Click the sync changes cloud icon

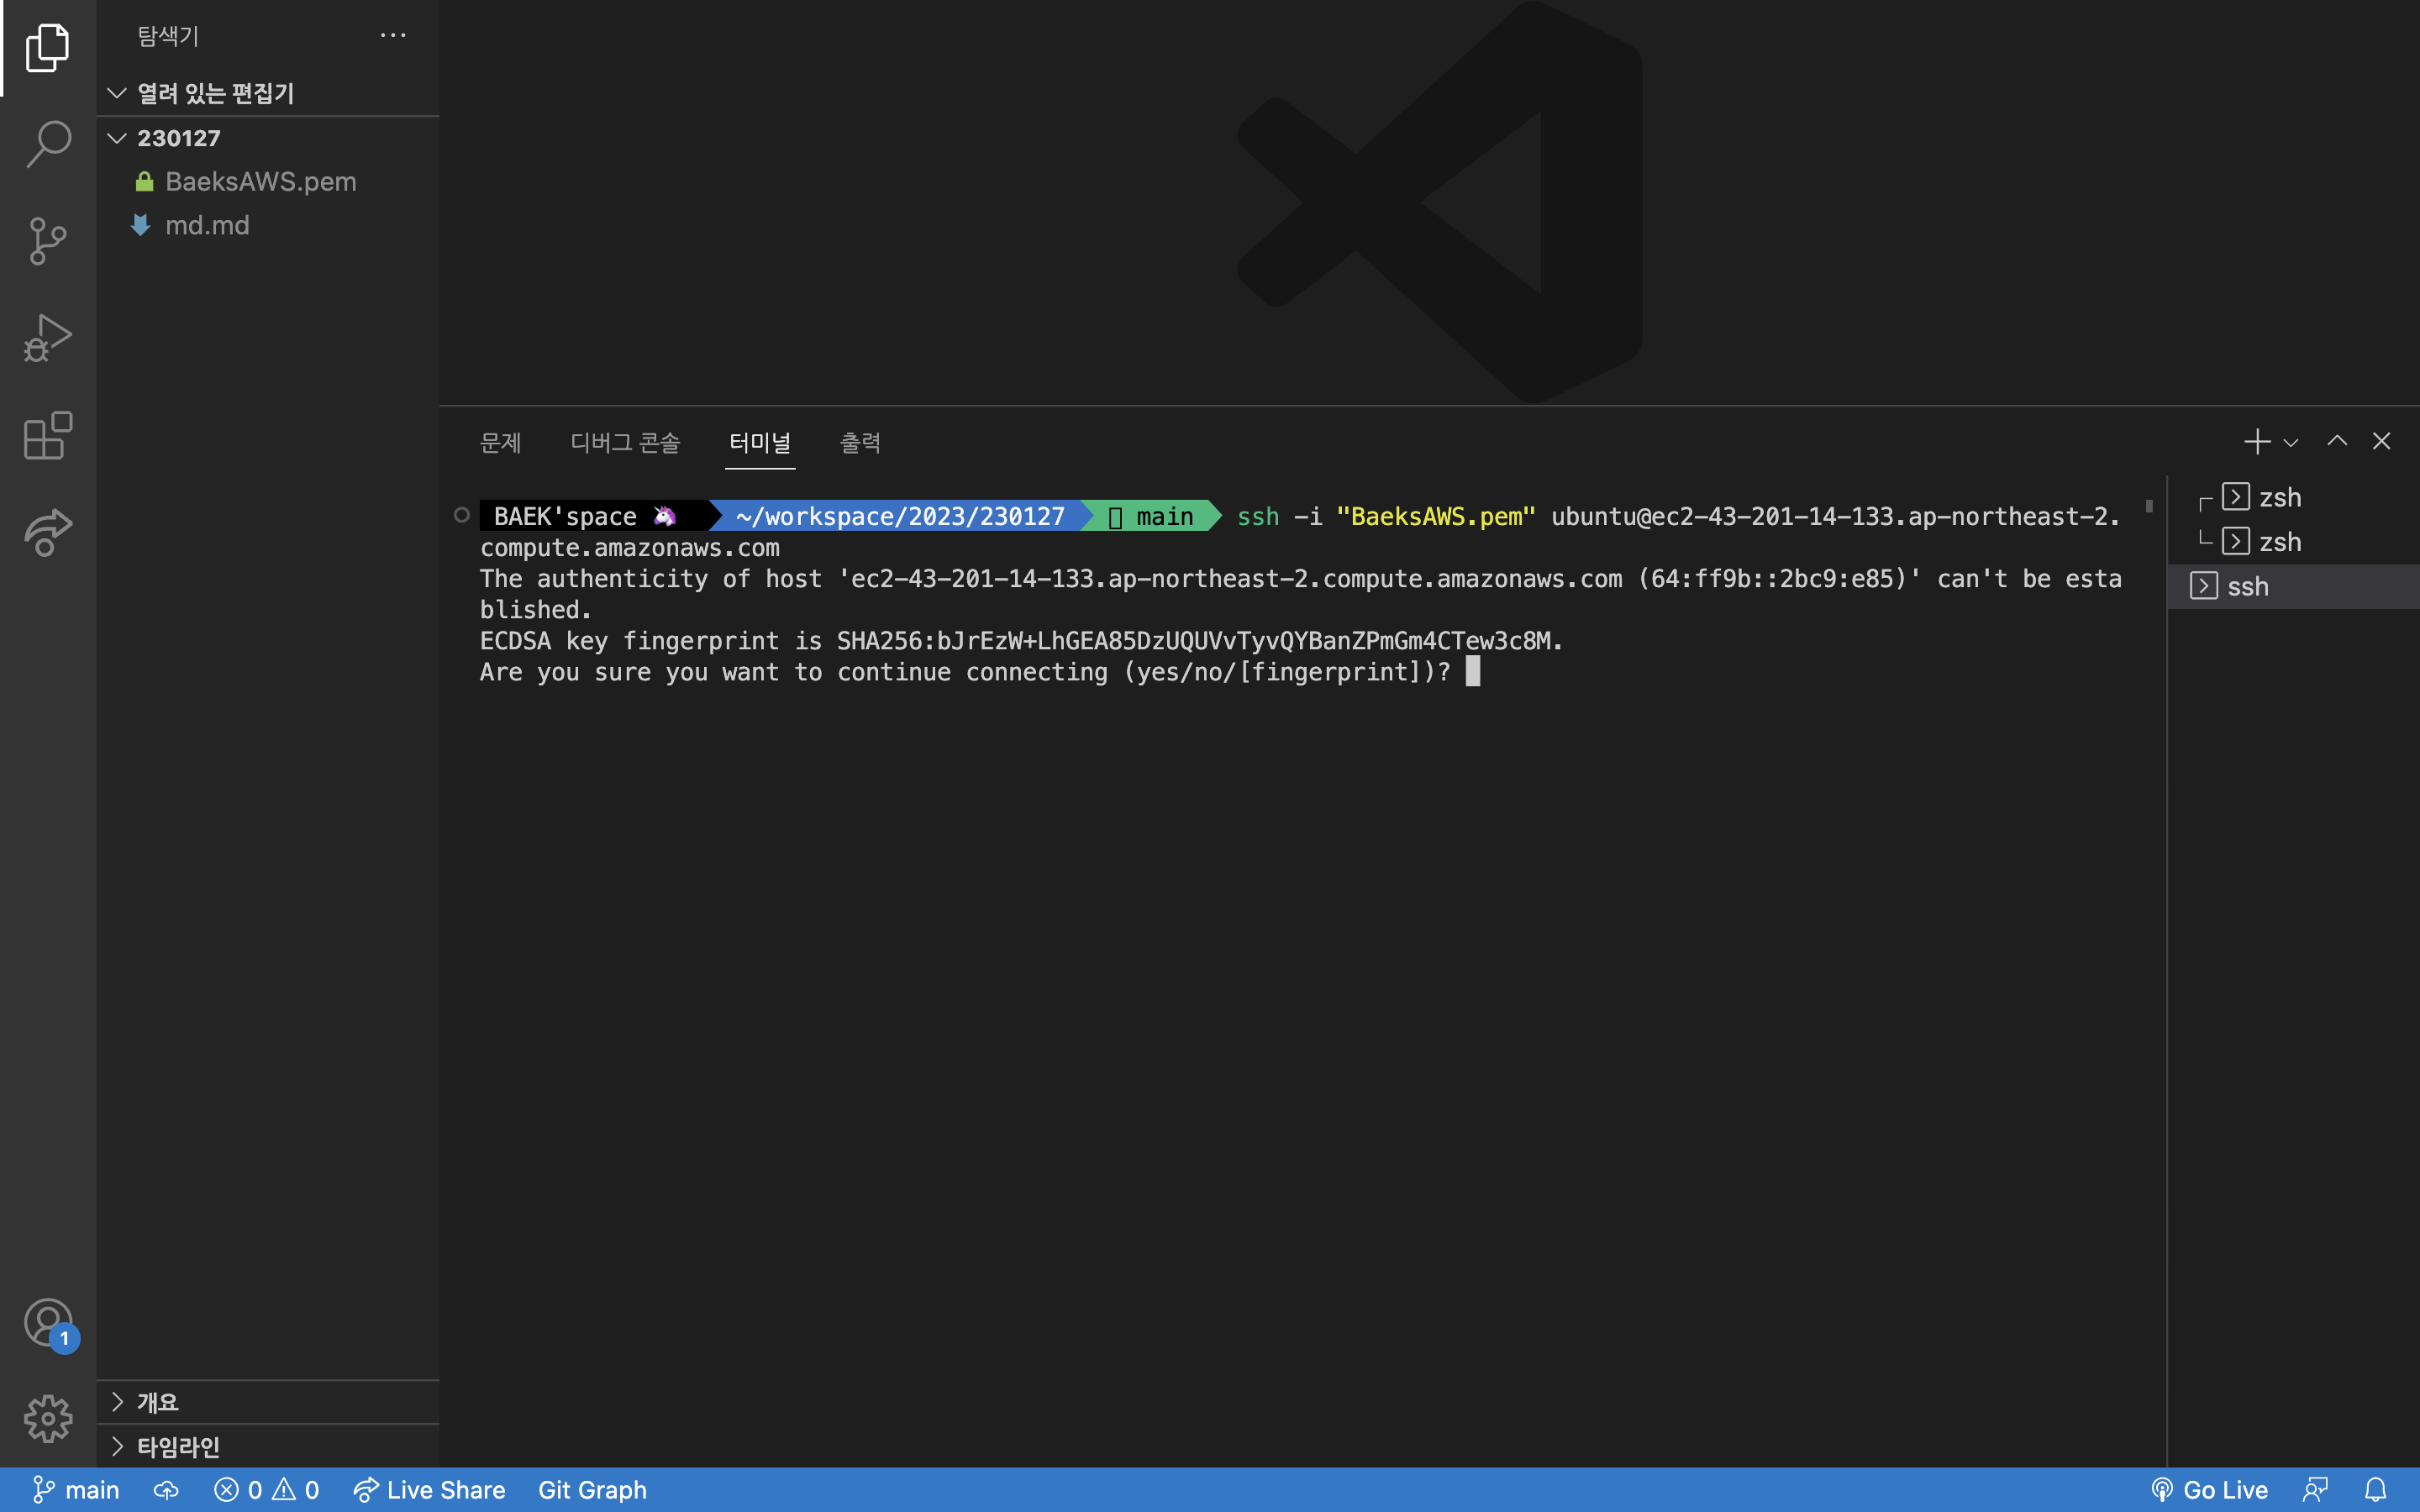[166, 1490]
